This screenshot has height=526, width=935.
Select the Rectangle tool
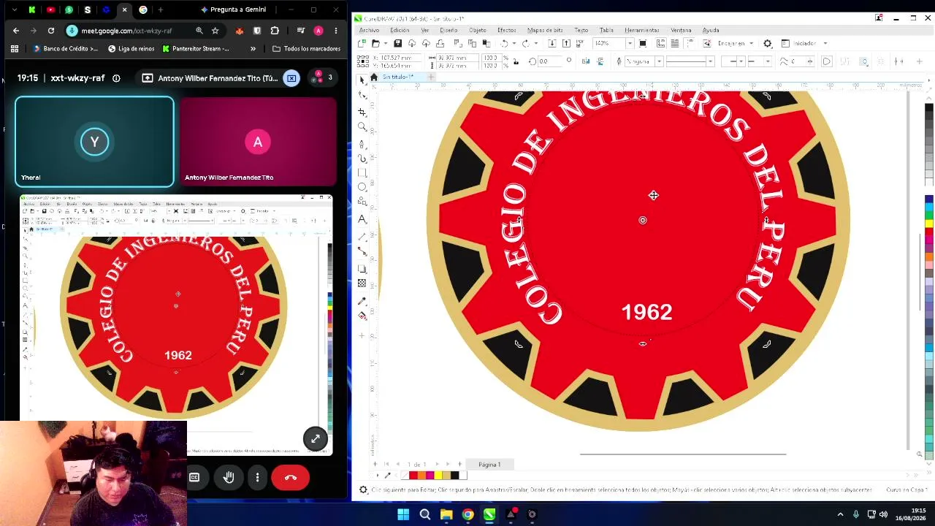[362, 173]
